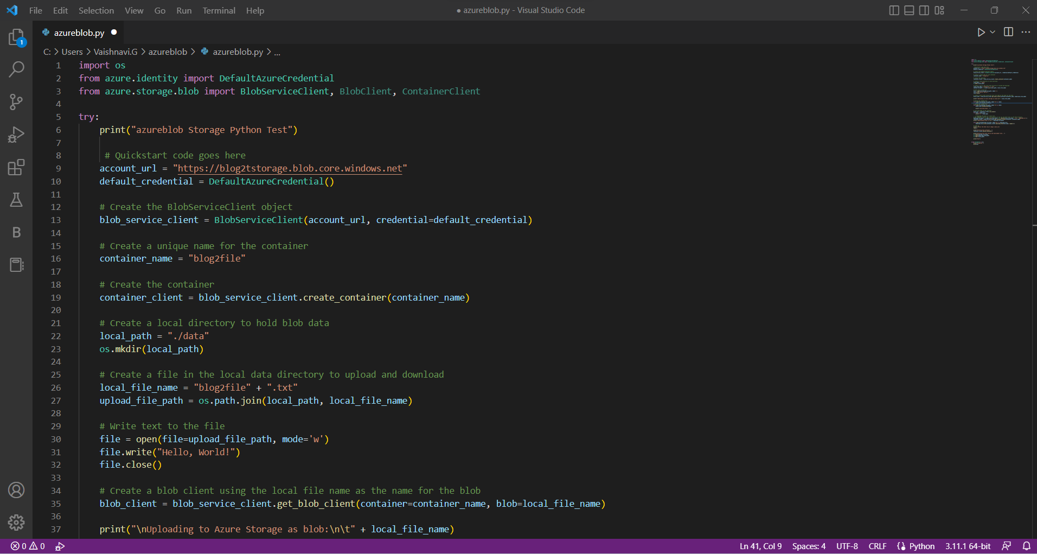Open the Terminal menu
The image size is (1037, 554).
(219, 10)
